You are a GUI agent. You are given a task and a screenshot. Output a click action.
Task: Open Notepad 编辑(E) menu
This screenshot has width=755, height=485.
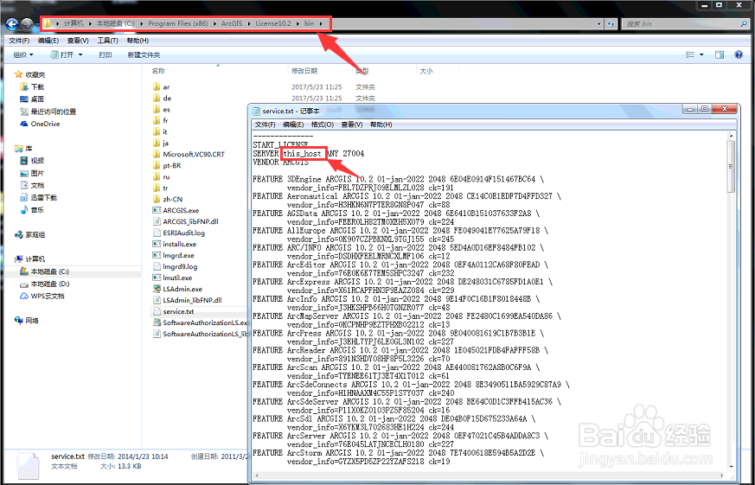click(x=293, y=124)
